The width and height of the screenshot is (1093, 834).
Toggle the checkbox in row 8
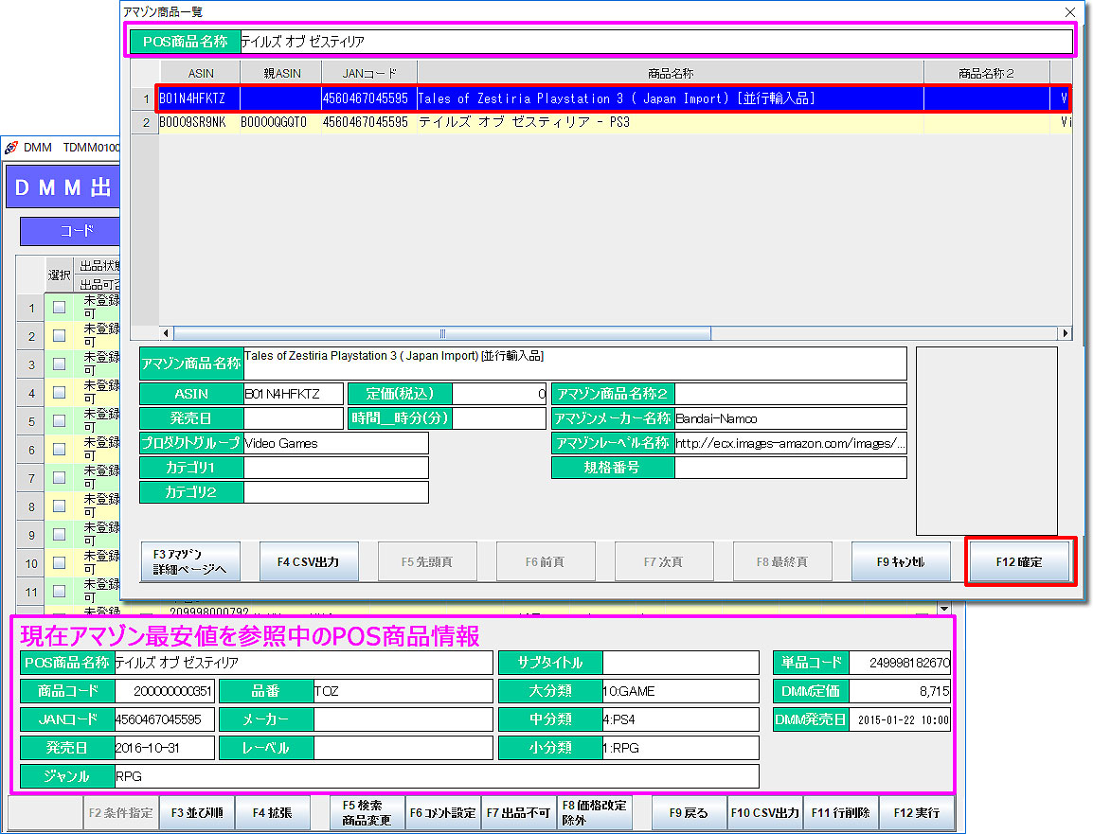(59, 506)
